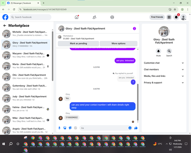
Task: Open the Chrome tab search dropdown
Action: coord(3,3)
